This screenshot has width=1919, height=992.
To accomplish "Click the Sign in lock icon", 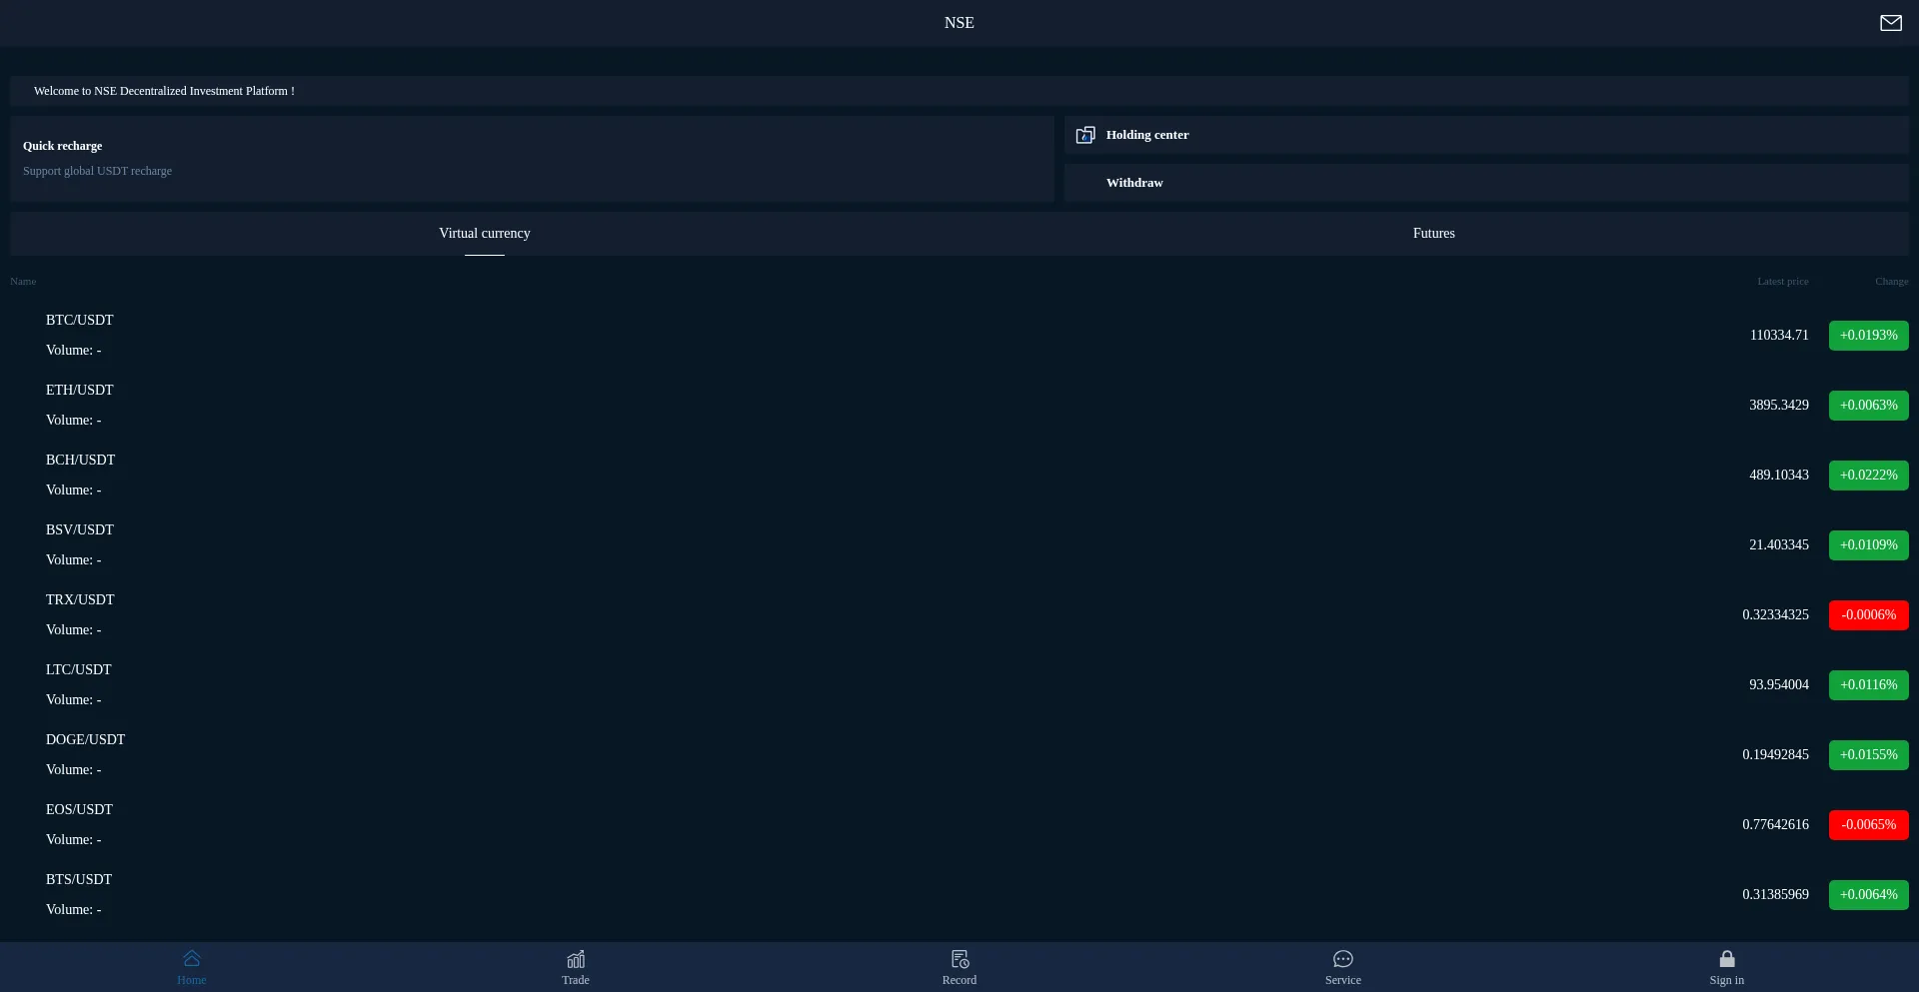I will coord(1726,959).
